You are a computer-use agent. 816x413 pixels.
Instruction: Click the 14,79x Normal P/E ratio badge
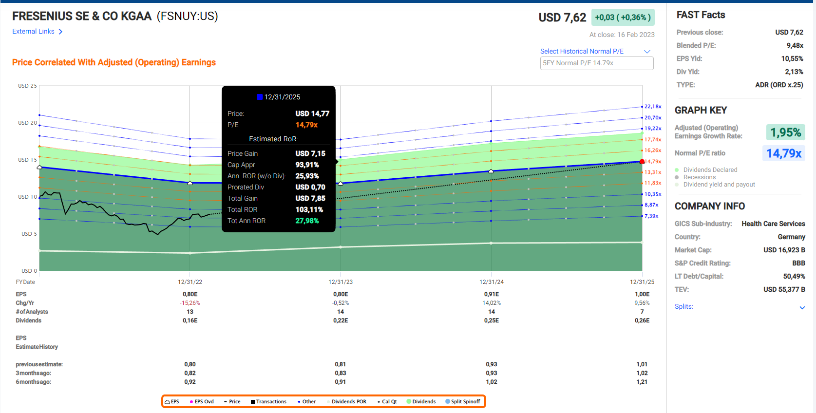point(783,153)
